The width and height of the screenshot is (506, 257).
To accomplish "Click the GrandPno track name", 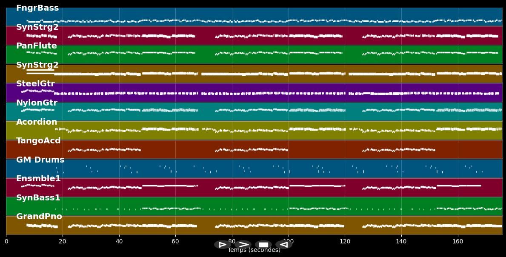I will [x=39, y=217].
